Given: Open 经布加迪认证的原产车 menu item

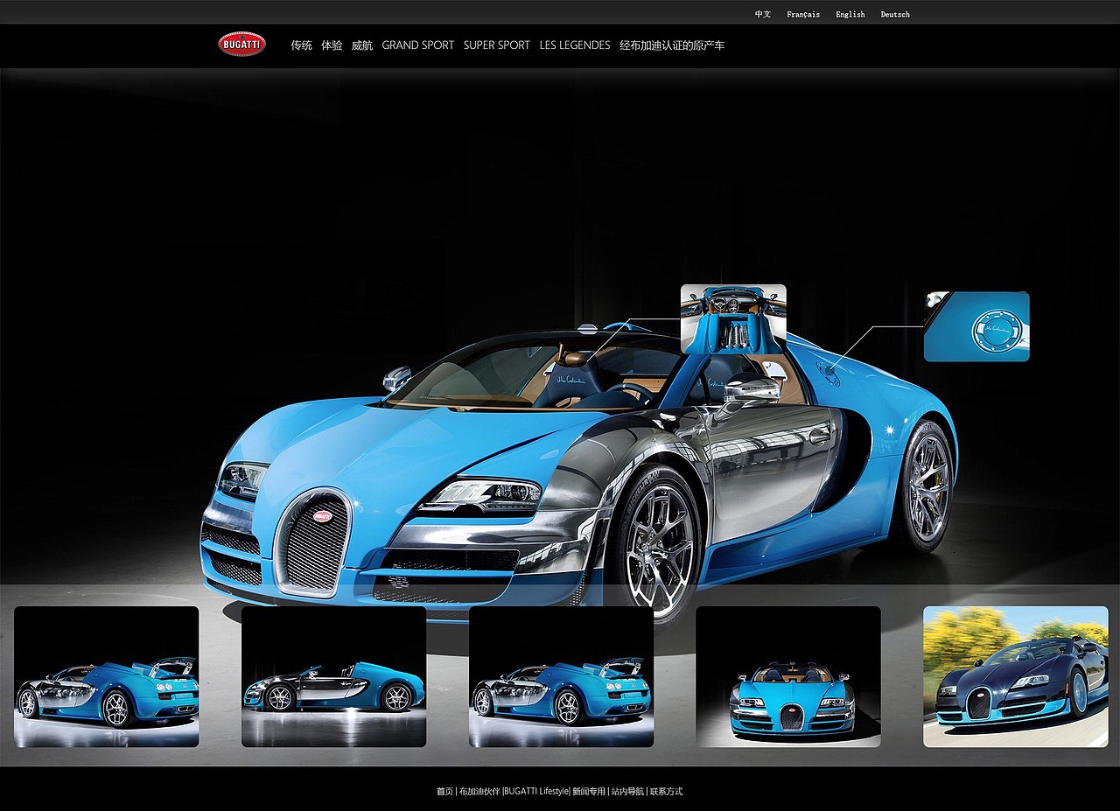Looking at the screenshot, I should click(x=672, y=45).
